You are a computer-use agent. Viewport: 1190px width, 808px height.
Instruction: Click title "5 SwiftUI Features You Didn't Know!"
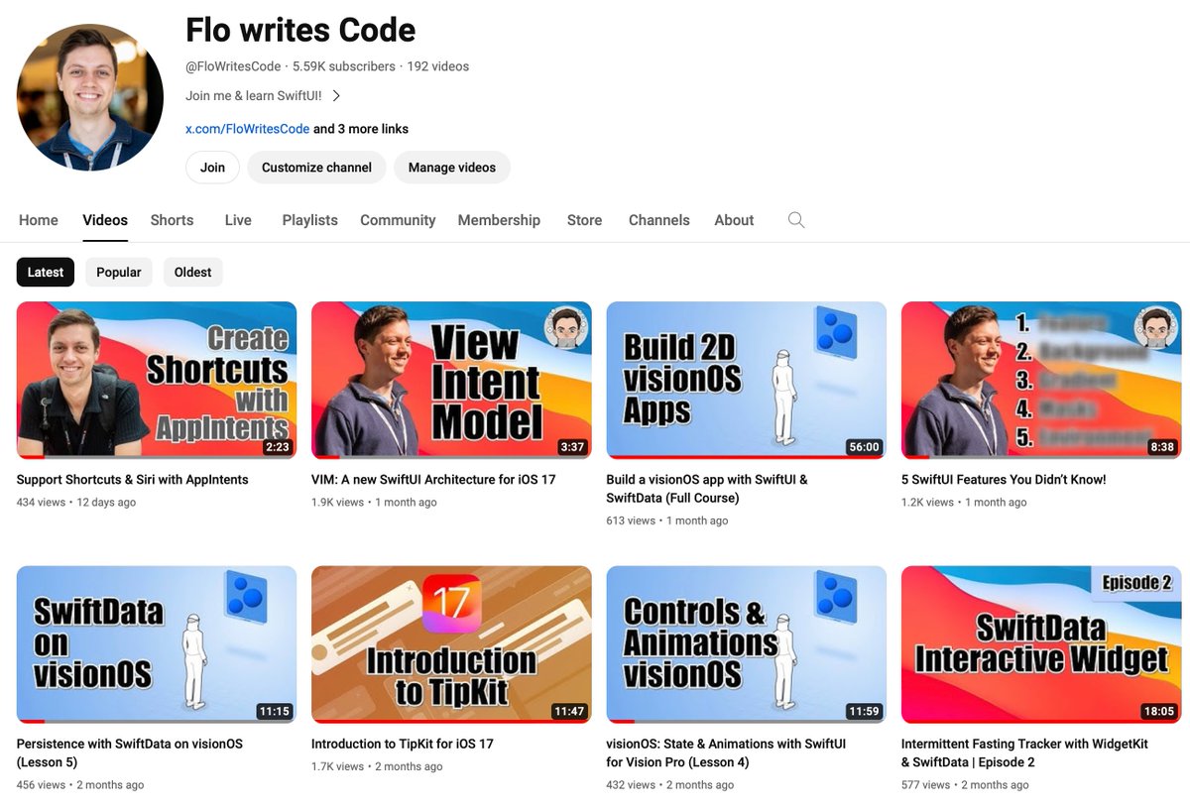1004,480
